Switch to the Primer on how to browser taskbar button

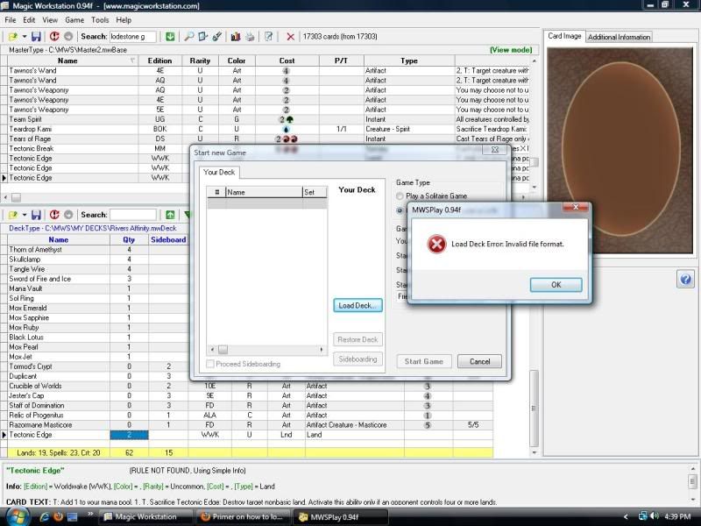click(x=243, y=516)
